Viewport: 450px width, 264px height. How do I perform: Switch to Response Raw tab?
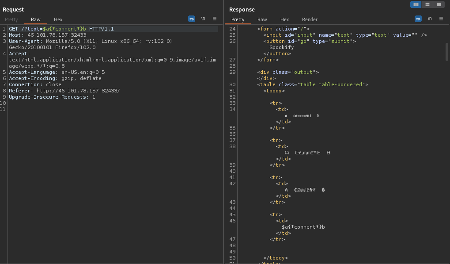pos(262,19)
